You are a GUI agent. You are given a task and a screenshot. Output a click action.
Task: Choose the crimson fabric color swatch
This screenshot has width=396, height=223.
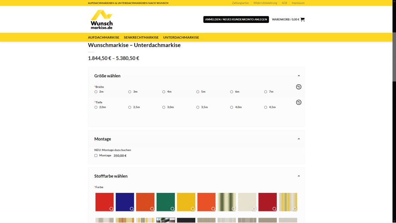coord(268,202)
